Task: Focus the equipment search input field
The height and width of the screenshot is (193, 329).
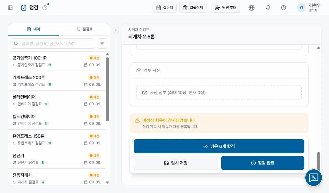Action: coord(53,44)
